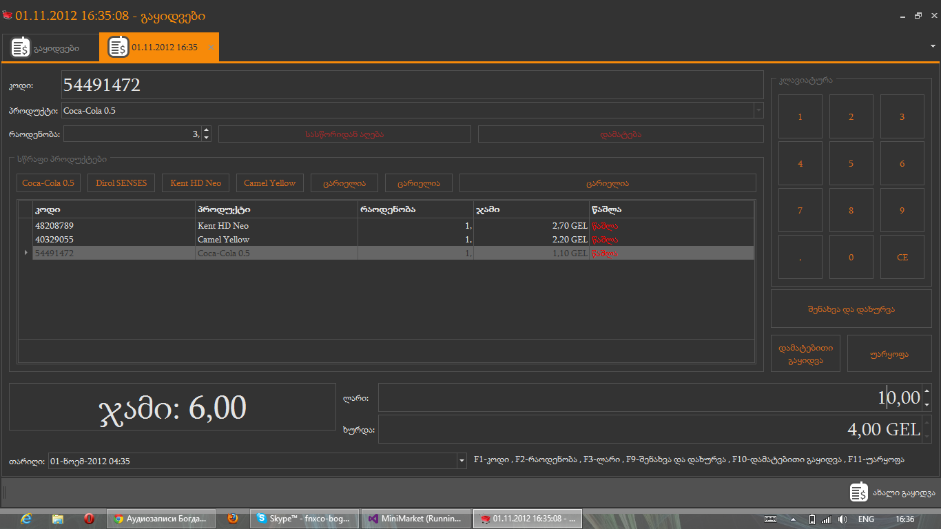Open the თარიღი date dropdown

(462, 461)
